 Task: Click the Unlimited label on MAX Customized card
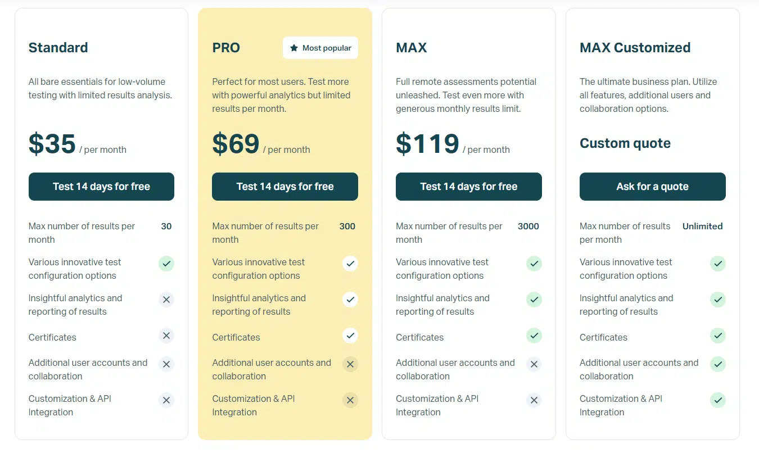[x=702, y=226]
